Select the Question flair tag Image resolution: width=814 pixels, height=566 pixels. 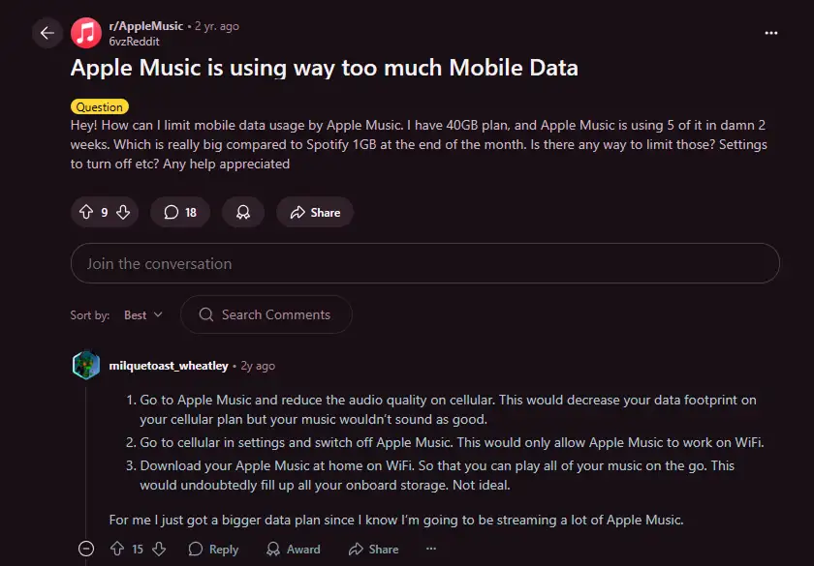point(99,106)
